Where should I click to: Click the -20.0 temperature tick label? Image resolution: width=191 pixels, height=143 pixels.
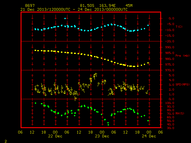(170, 41)
